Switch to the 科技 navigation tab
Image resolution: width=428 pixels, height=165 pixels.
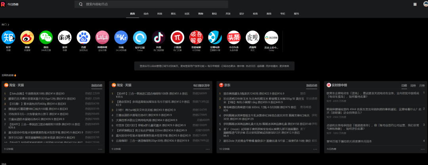click(x=160, y=13)
